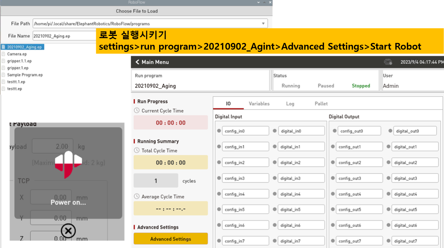Screen dimensions: 444x248
Task: Click the Admin user label
Action: (390, 86)
